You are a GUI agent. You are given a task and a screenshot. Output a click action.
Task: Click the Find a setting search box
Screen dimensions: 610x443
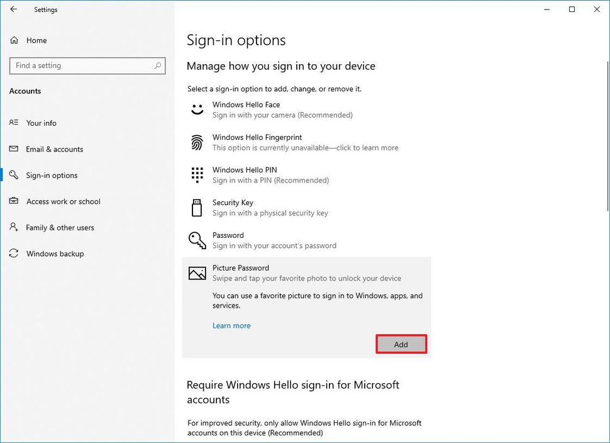[x=82, y=65]
